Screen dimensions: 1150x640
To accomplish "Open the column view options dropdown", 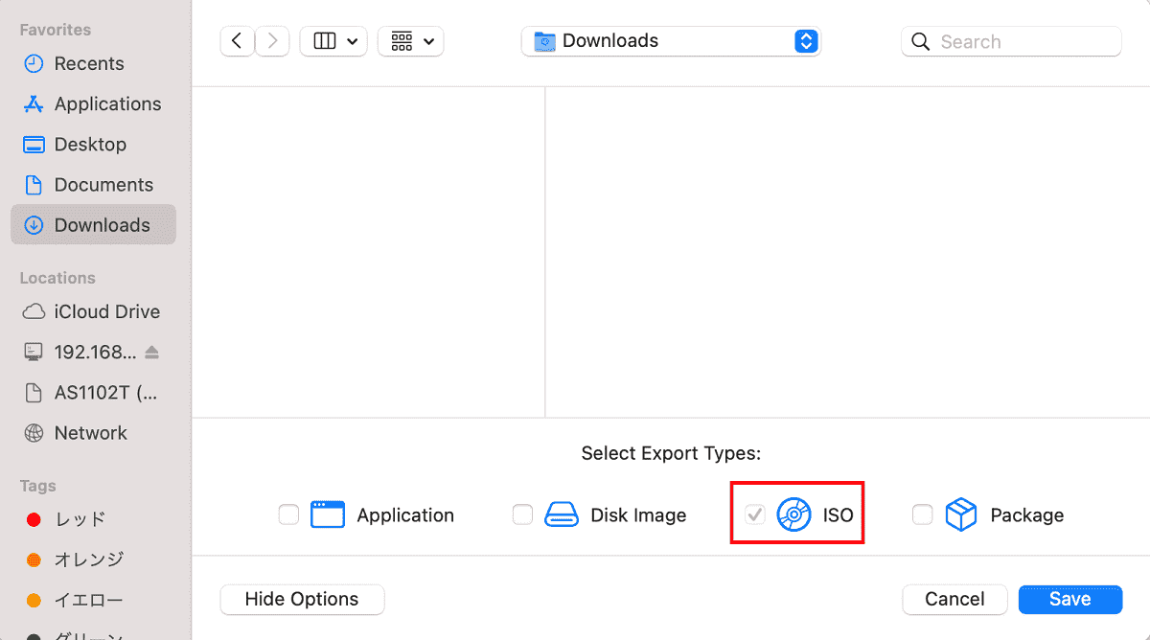I will click(x=334, y=41).
